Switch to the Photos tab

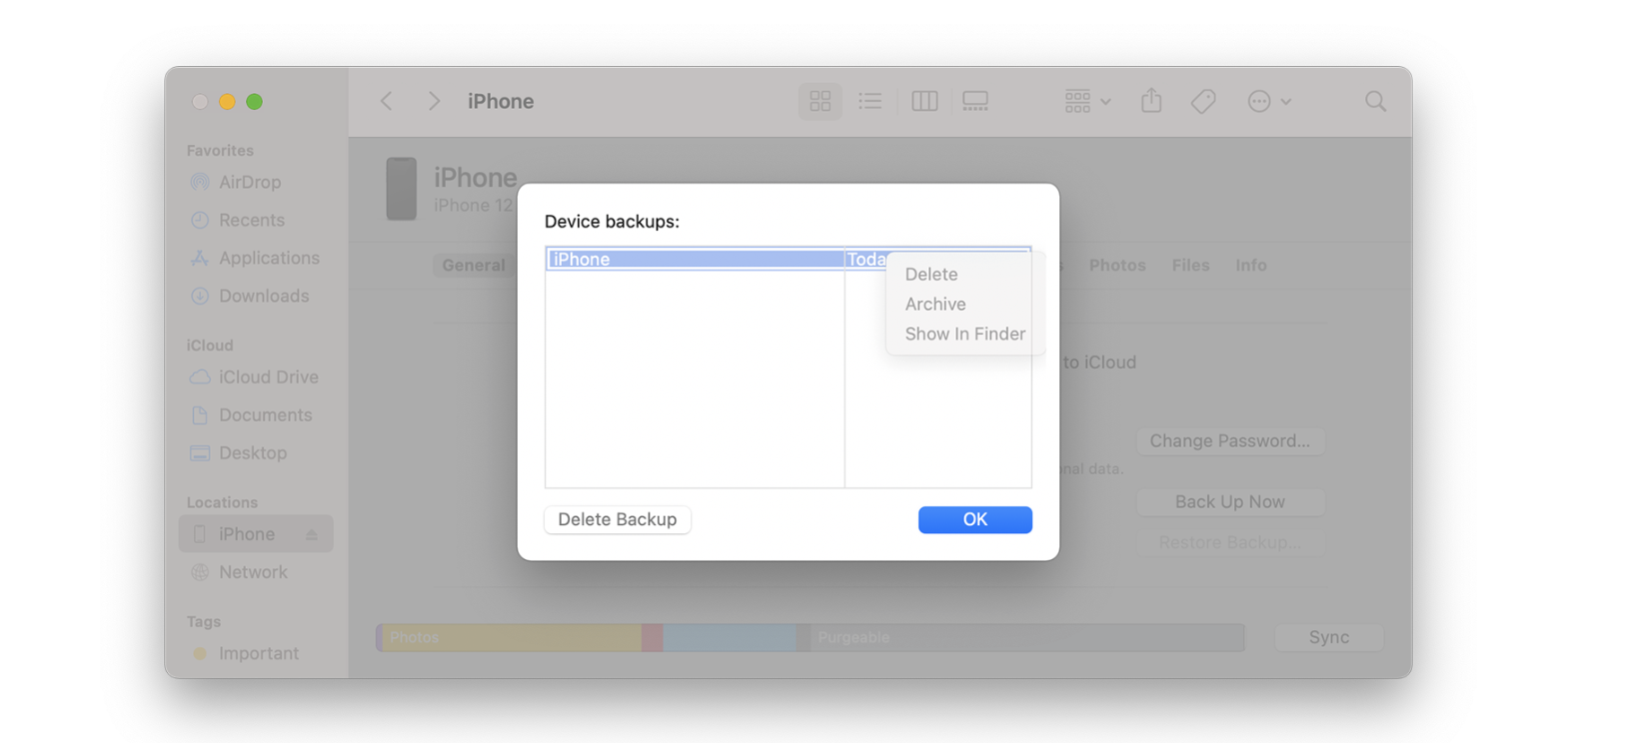pyautogui.click(x=1117, y=265)
